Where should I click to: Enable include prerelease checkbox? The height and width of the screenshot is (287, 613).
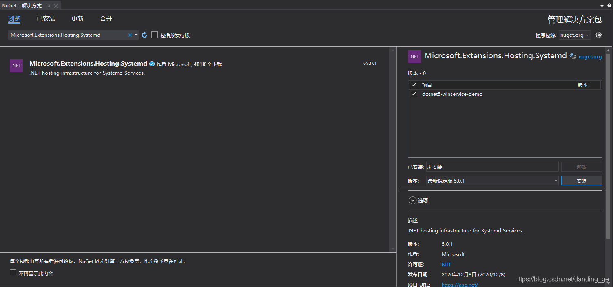155,35
